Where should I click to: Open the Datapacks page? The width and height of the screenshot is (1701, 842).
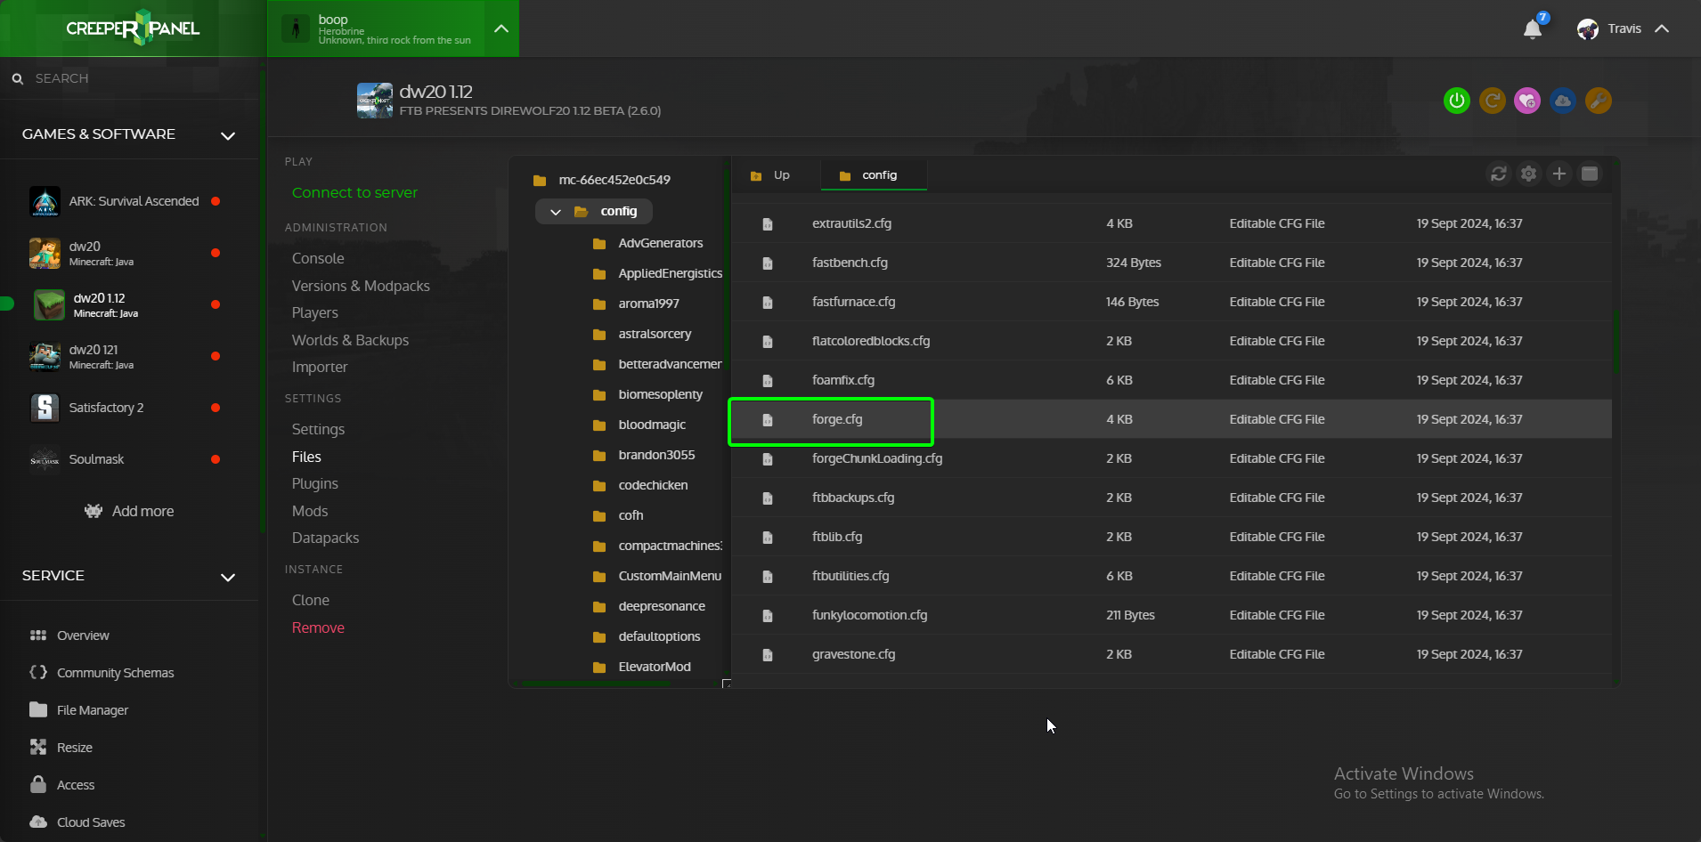point(325,538)
